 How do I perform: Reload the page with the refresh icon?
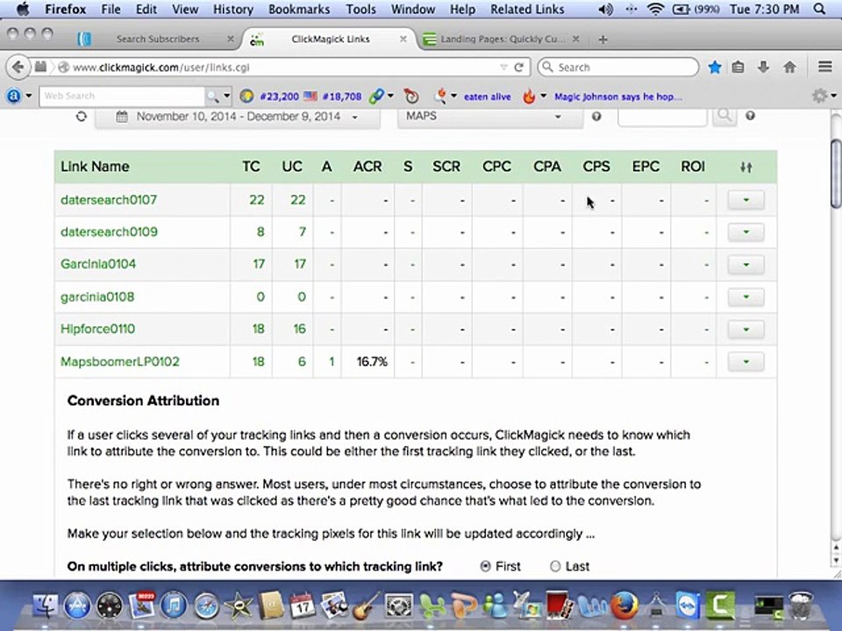tap(518, 67)
